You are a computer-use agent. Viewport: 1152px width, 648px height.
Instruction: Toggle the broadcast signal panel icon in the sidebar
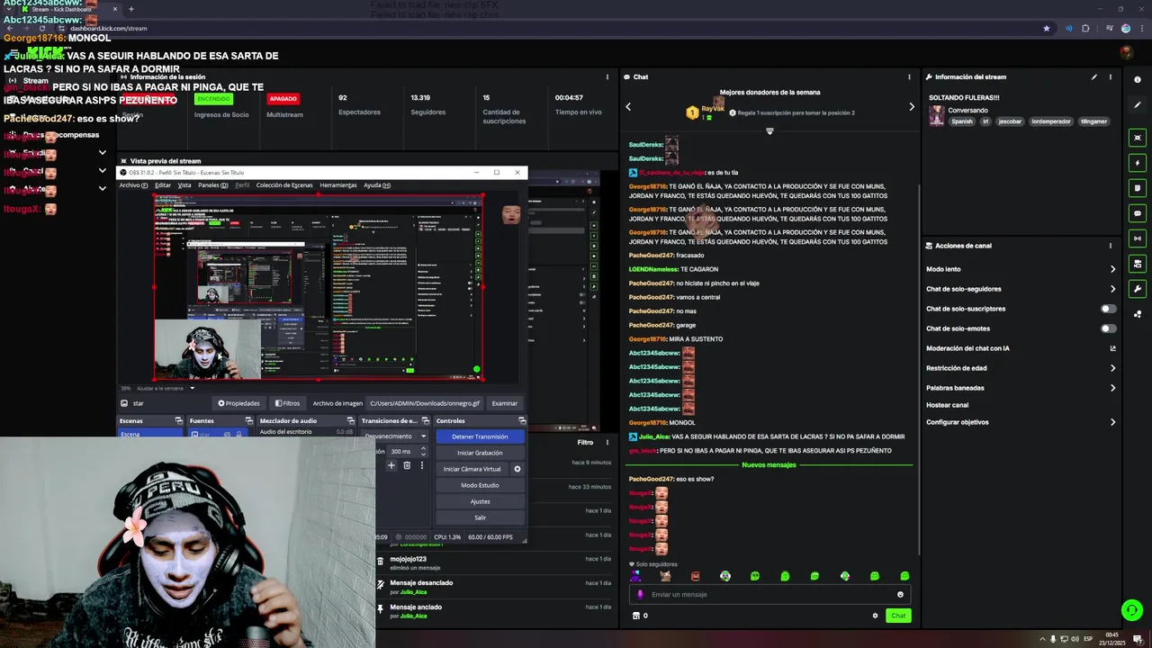coord(1138,238)
